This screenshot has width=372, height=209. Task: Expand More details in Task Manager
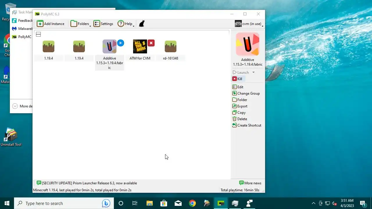point(22,106)
